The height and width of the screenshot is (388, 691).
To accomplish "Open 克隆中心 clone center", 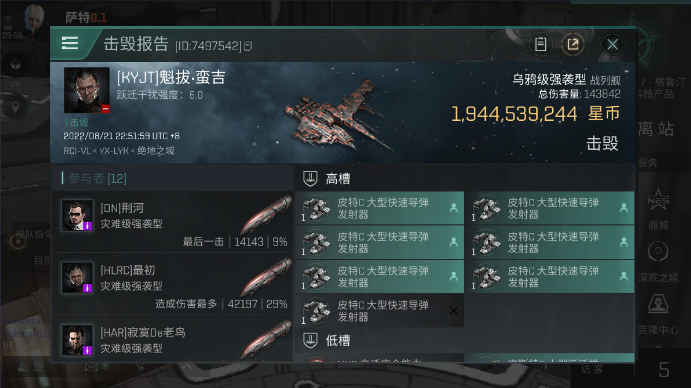I will pos(658,314).
